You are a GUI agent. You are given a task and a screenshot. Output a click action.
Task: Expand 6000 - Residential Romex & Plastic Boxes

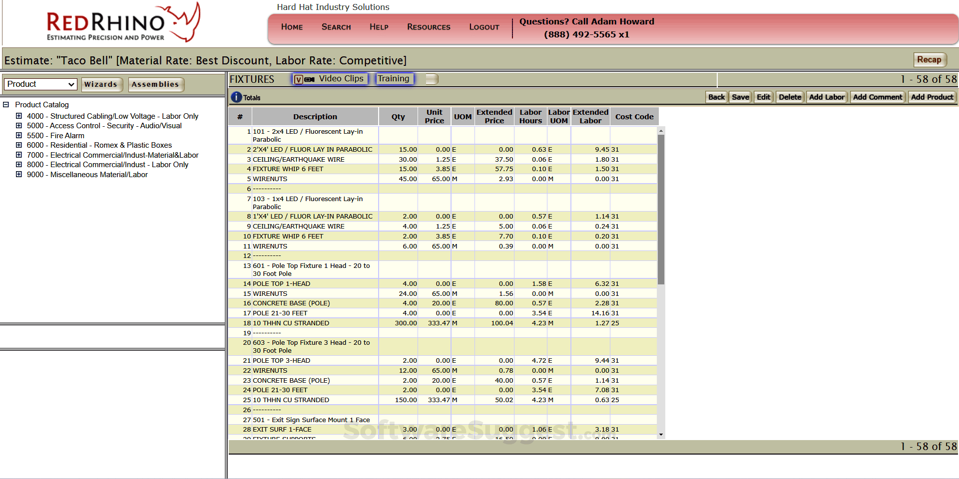click(19, 145)
